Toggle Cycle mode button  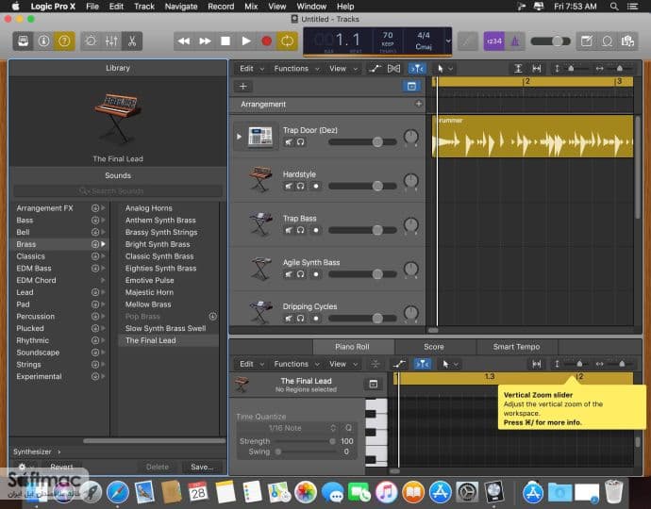[x=288, y=41]
